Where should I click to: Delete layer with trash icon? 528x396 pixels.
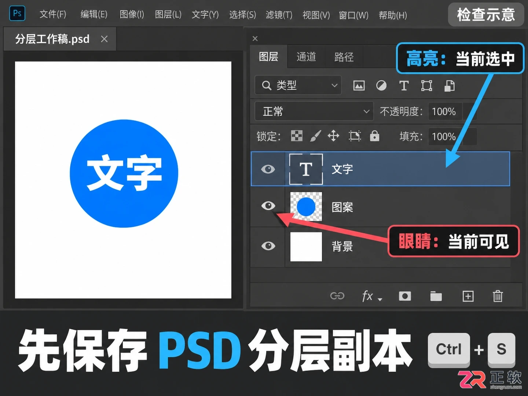[x=498, y=296]
